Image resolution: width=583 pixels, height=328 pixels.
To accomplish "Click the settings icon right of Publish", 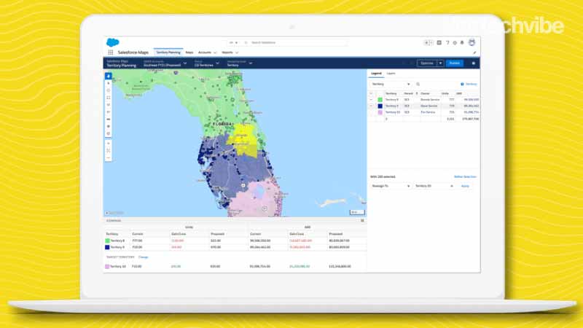I will point(473,63).
